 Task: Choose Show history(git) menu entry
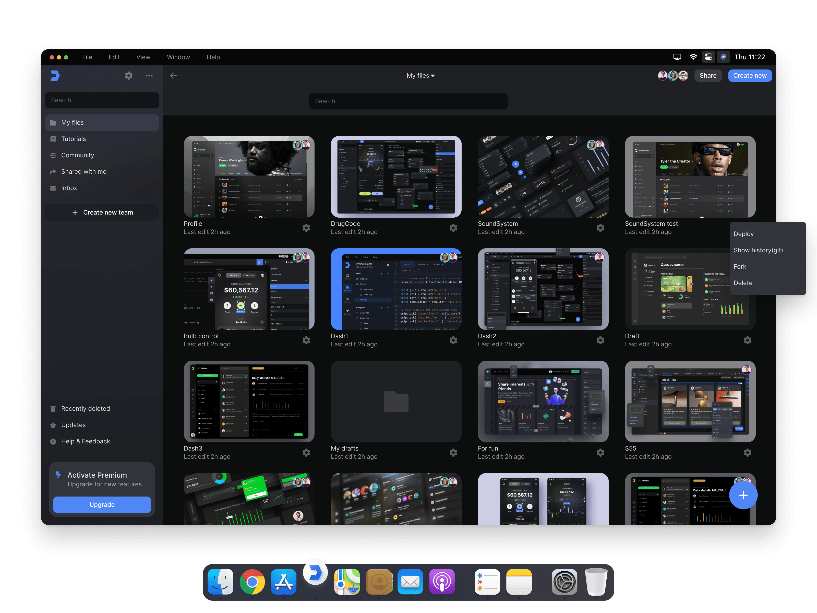tap(758, 250)
